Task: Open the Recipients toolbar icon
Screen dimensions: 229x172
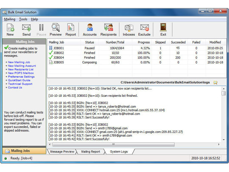Action: (x=109, y=28)
